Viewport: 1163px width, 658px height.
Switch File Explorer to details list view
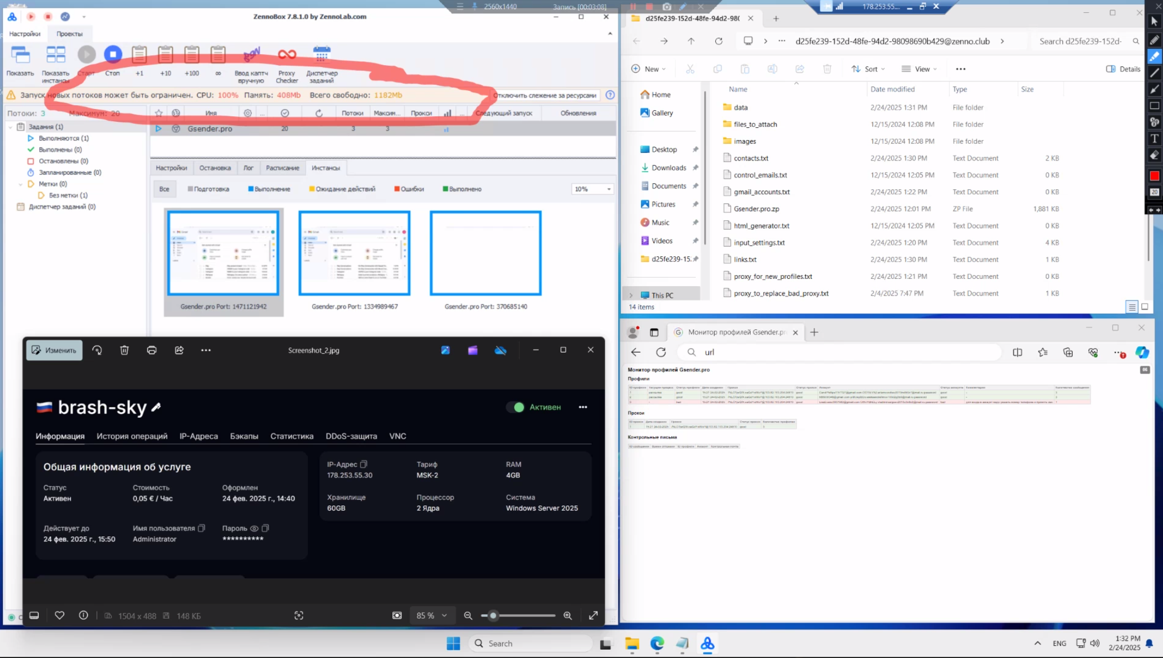(1131, 307)
